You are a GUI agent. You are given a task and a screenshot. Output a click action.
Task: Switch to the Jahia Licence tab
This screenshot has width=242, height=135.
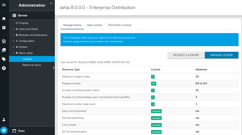94,25
